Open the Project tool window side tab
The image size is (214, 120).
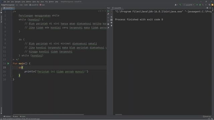pos(1,10)
